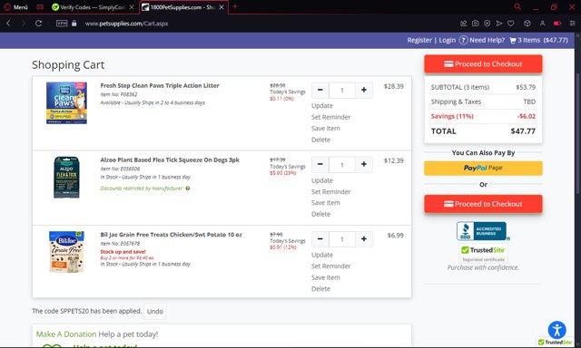This screenshot has width=581, height=348.
Task: Edit Fresh Step litter quantity field
Action: [x=342, y=90]
